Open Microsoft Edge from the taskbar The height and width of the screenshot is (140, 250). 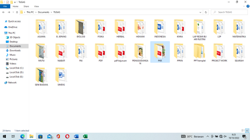point(23,137)
